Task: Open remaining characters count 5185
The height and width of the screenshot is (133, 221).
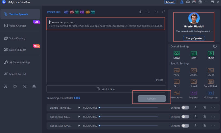Action: [77, 98]
